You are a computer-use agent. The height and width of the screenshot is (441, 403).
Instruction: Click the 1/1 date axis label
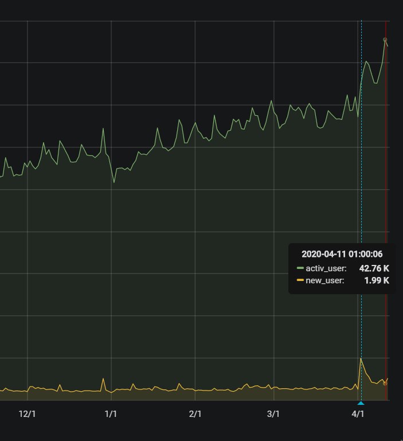click(x=111, y=414)
